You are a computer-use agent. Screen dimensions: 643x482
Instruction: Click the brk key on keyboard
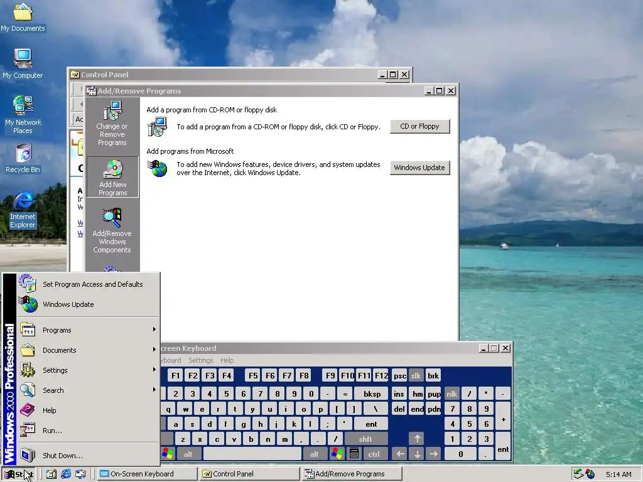click(x=433, y=375)
